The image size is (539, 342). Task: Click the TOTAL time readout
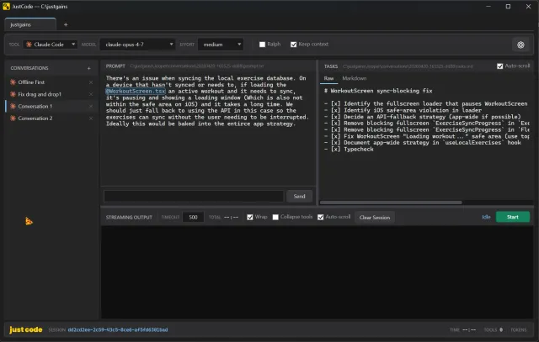pyautogui.click(x=223, y=217)
